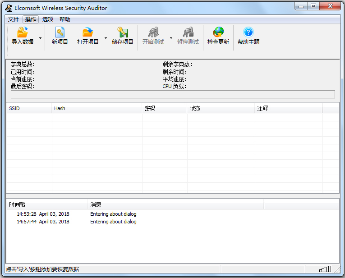
Task: Click the 最后密码 label
Action: 23,86
